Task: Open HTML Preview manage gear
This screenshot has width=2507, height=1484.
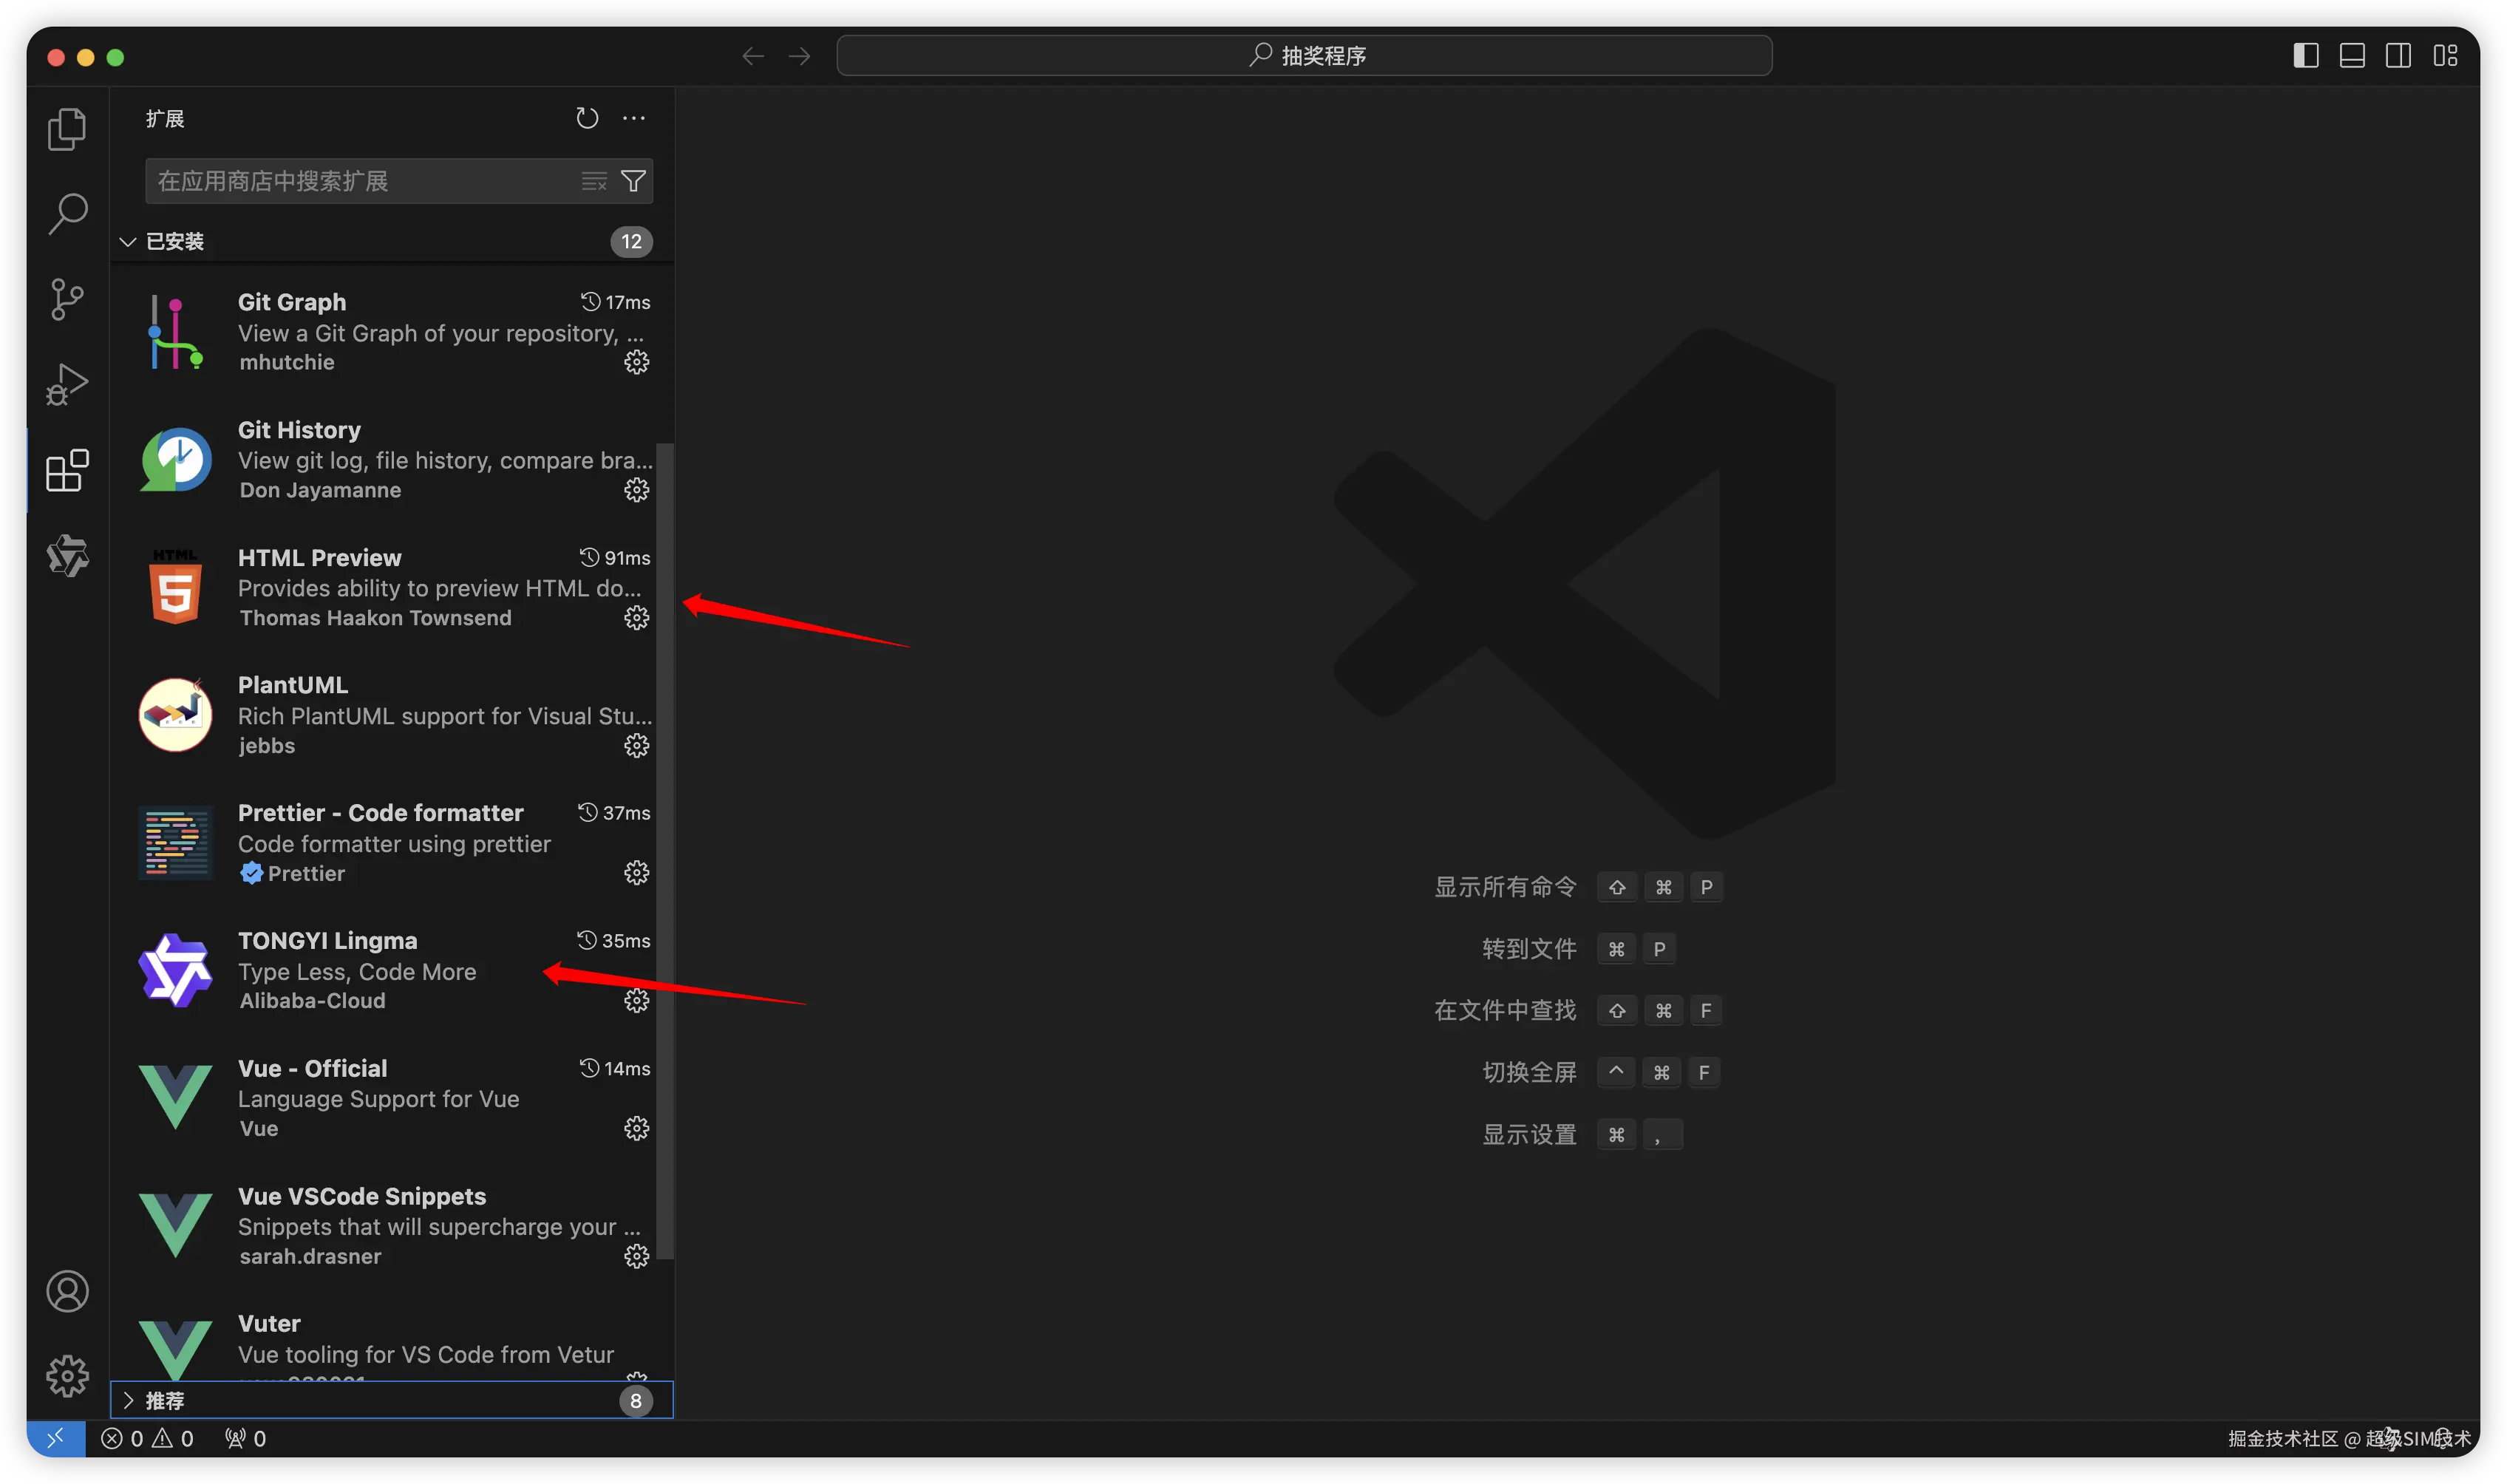Action: pos(637,618)
